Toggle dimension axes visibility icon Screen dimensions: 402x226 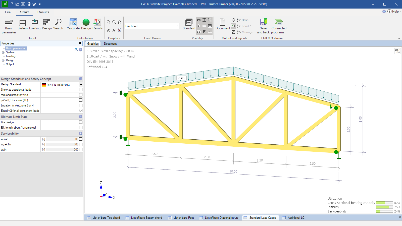210,20
